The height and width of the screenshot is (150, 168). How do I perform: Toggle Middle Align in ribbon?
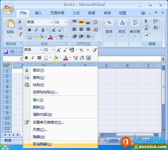tap(81, 22)
